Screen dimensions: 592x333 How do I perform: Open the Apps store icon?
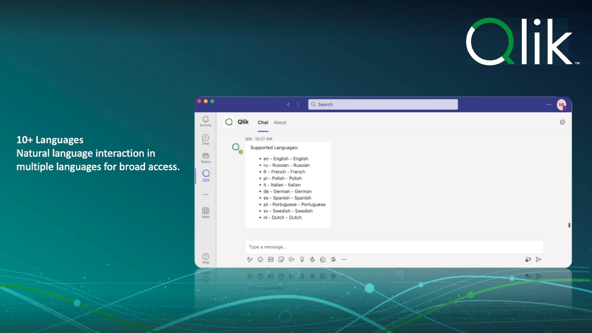[x=205, y=212]
